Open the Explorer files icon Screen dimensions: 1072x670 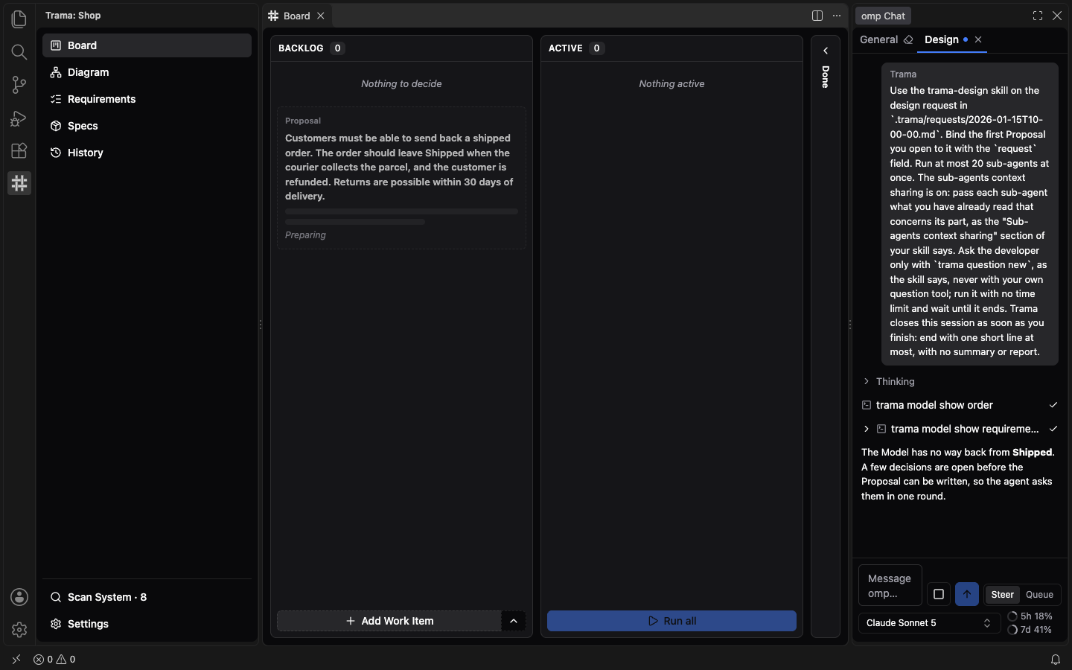19,19
